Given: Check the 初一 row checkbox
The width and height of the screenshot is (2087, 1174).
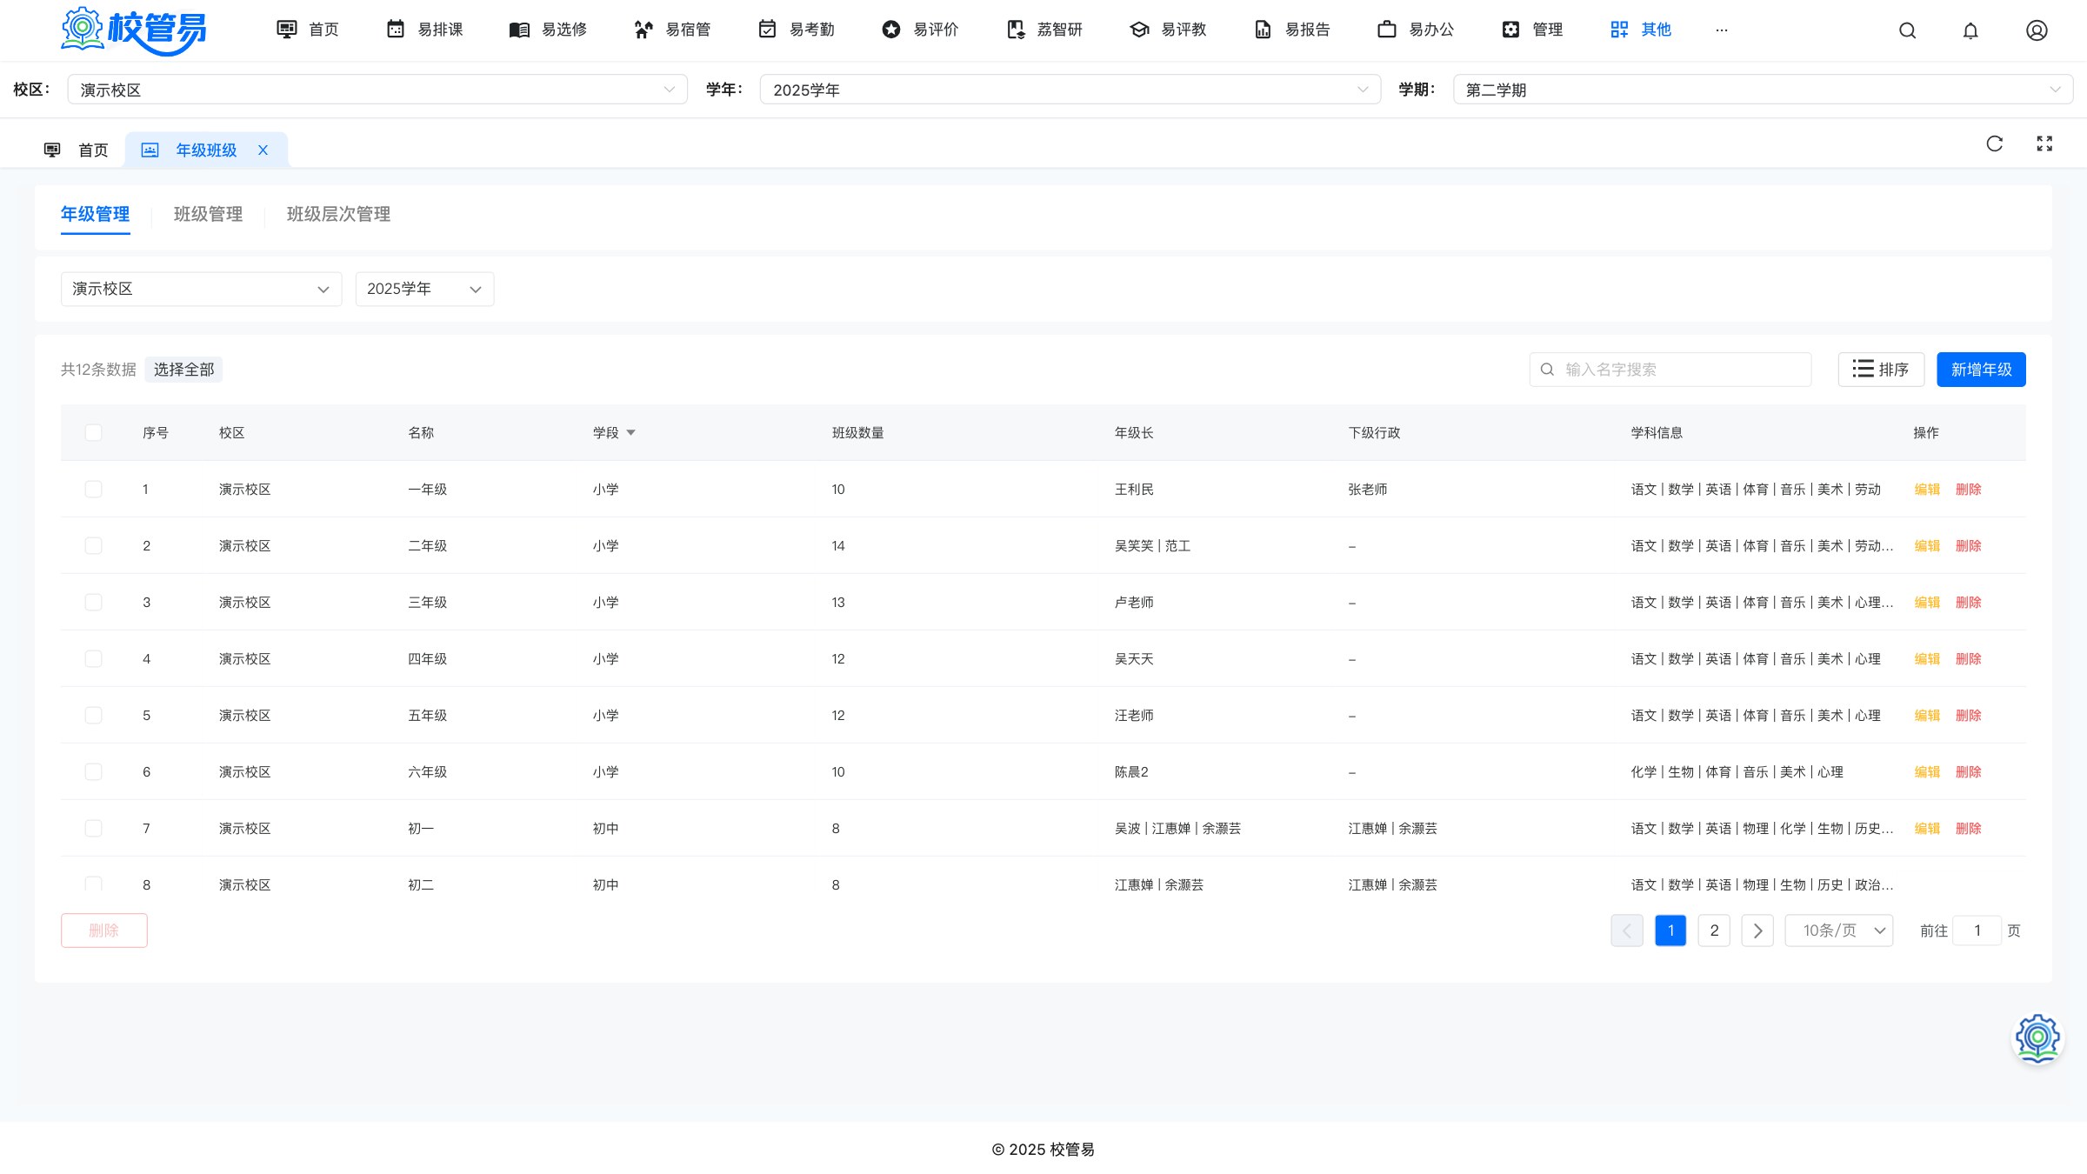Looking at the screenshot, I should pos(93,829).
